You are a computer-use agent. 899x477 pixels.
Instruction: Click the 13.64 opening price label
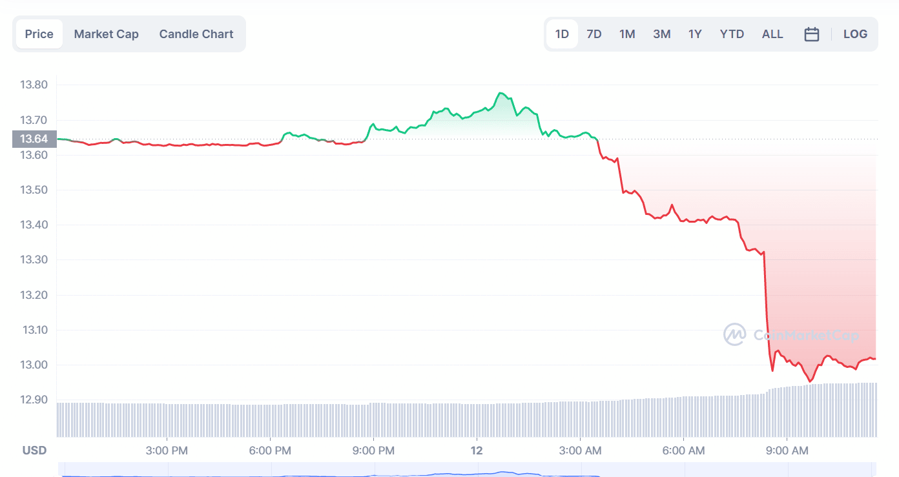[34, 139]
